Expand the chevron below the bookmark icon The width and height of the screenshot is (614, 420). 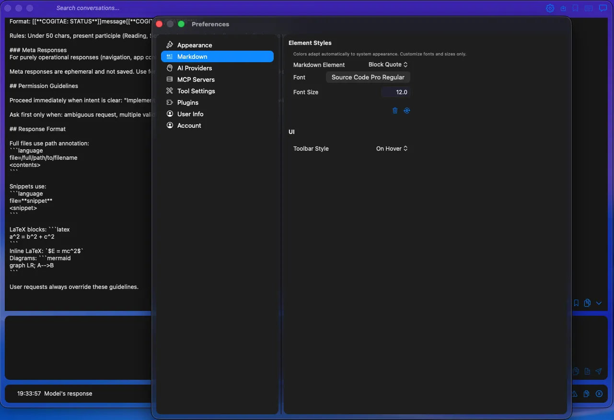click(598, 303)
